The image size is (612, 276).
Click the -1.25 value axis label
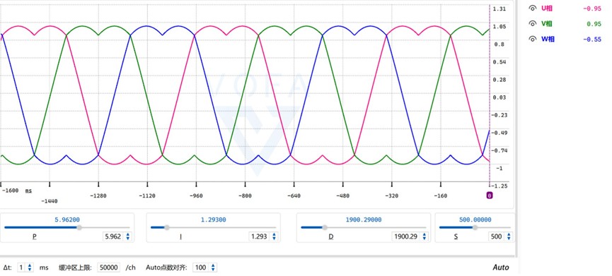coord(500,186)
